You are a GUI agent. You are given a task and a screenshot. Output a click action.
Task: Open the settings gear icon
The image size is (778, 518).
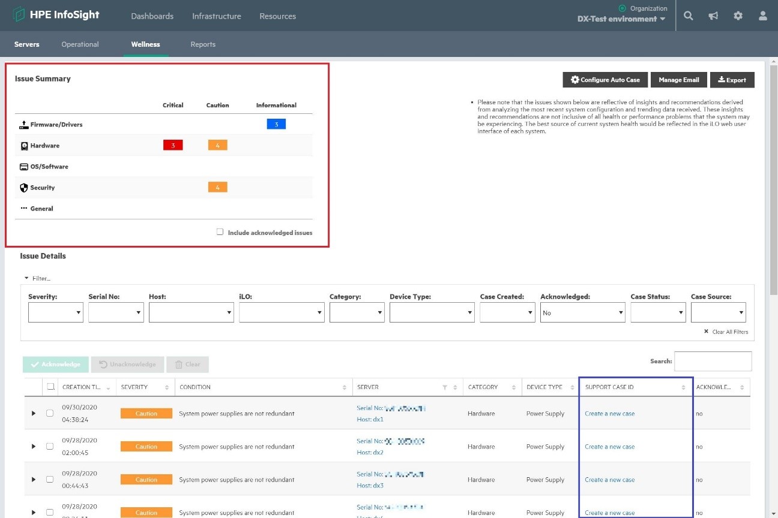coord(738,16)
